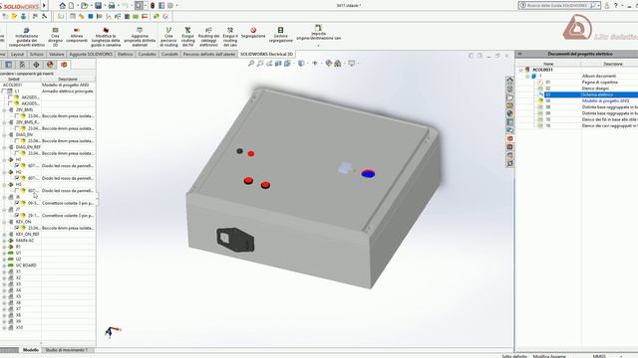Click Modifica la lunghezza della guida e canalina
The image size is (638, 358).
pyautogui.click(x=106, y=38)
